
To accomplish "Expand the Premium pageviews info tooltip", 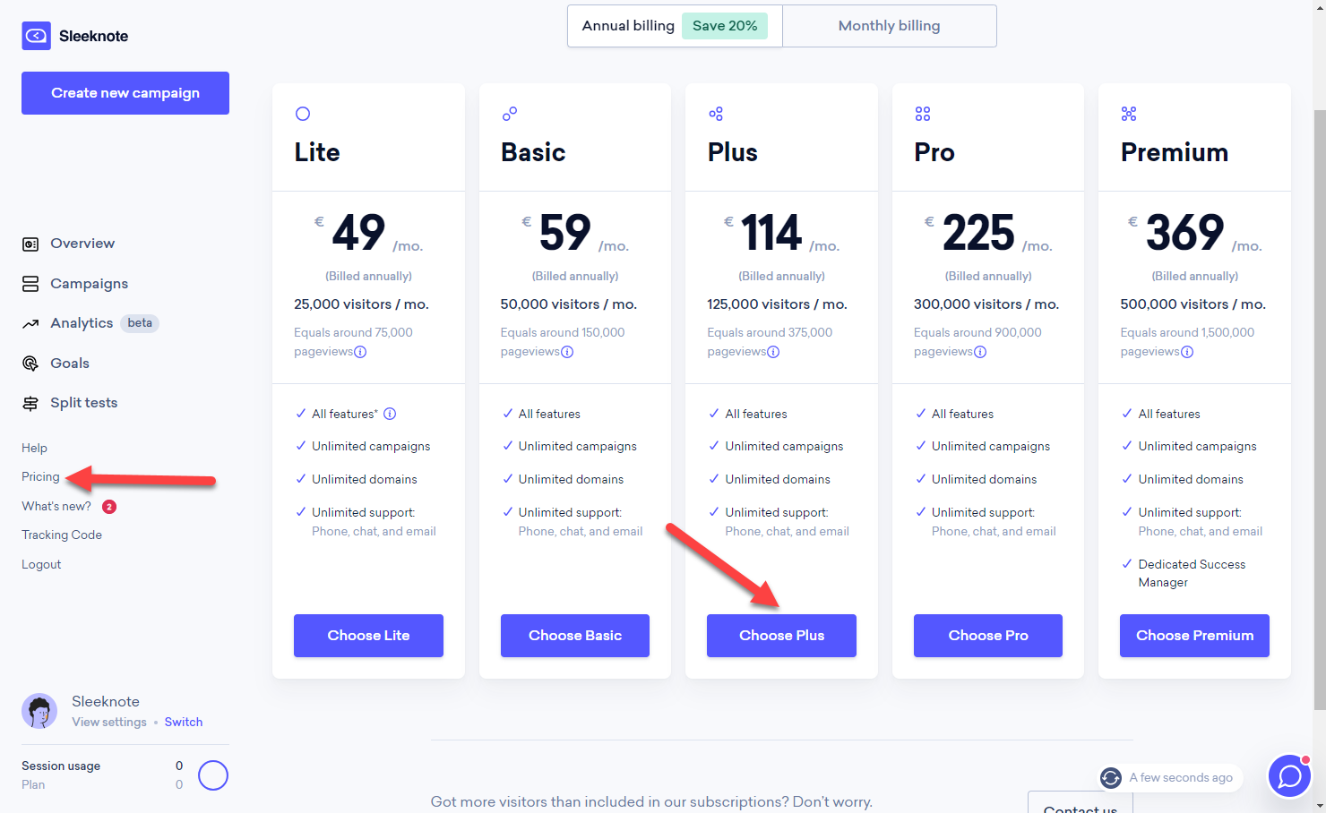I will [1187, 352].
